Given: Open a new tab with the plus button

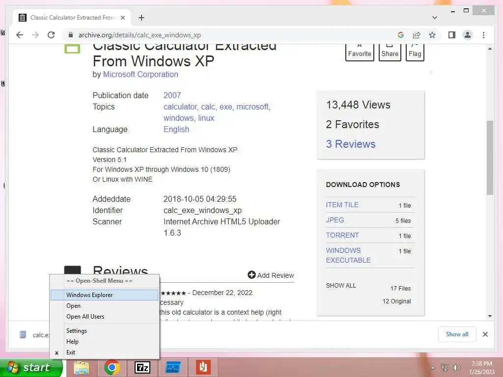Looking at the screenshot, I should point(141,18).
